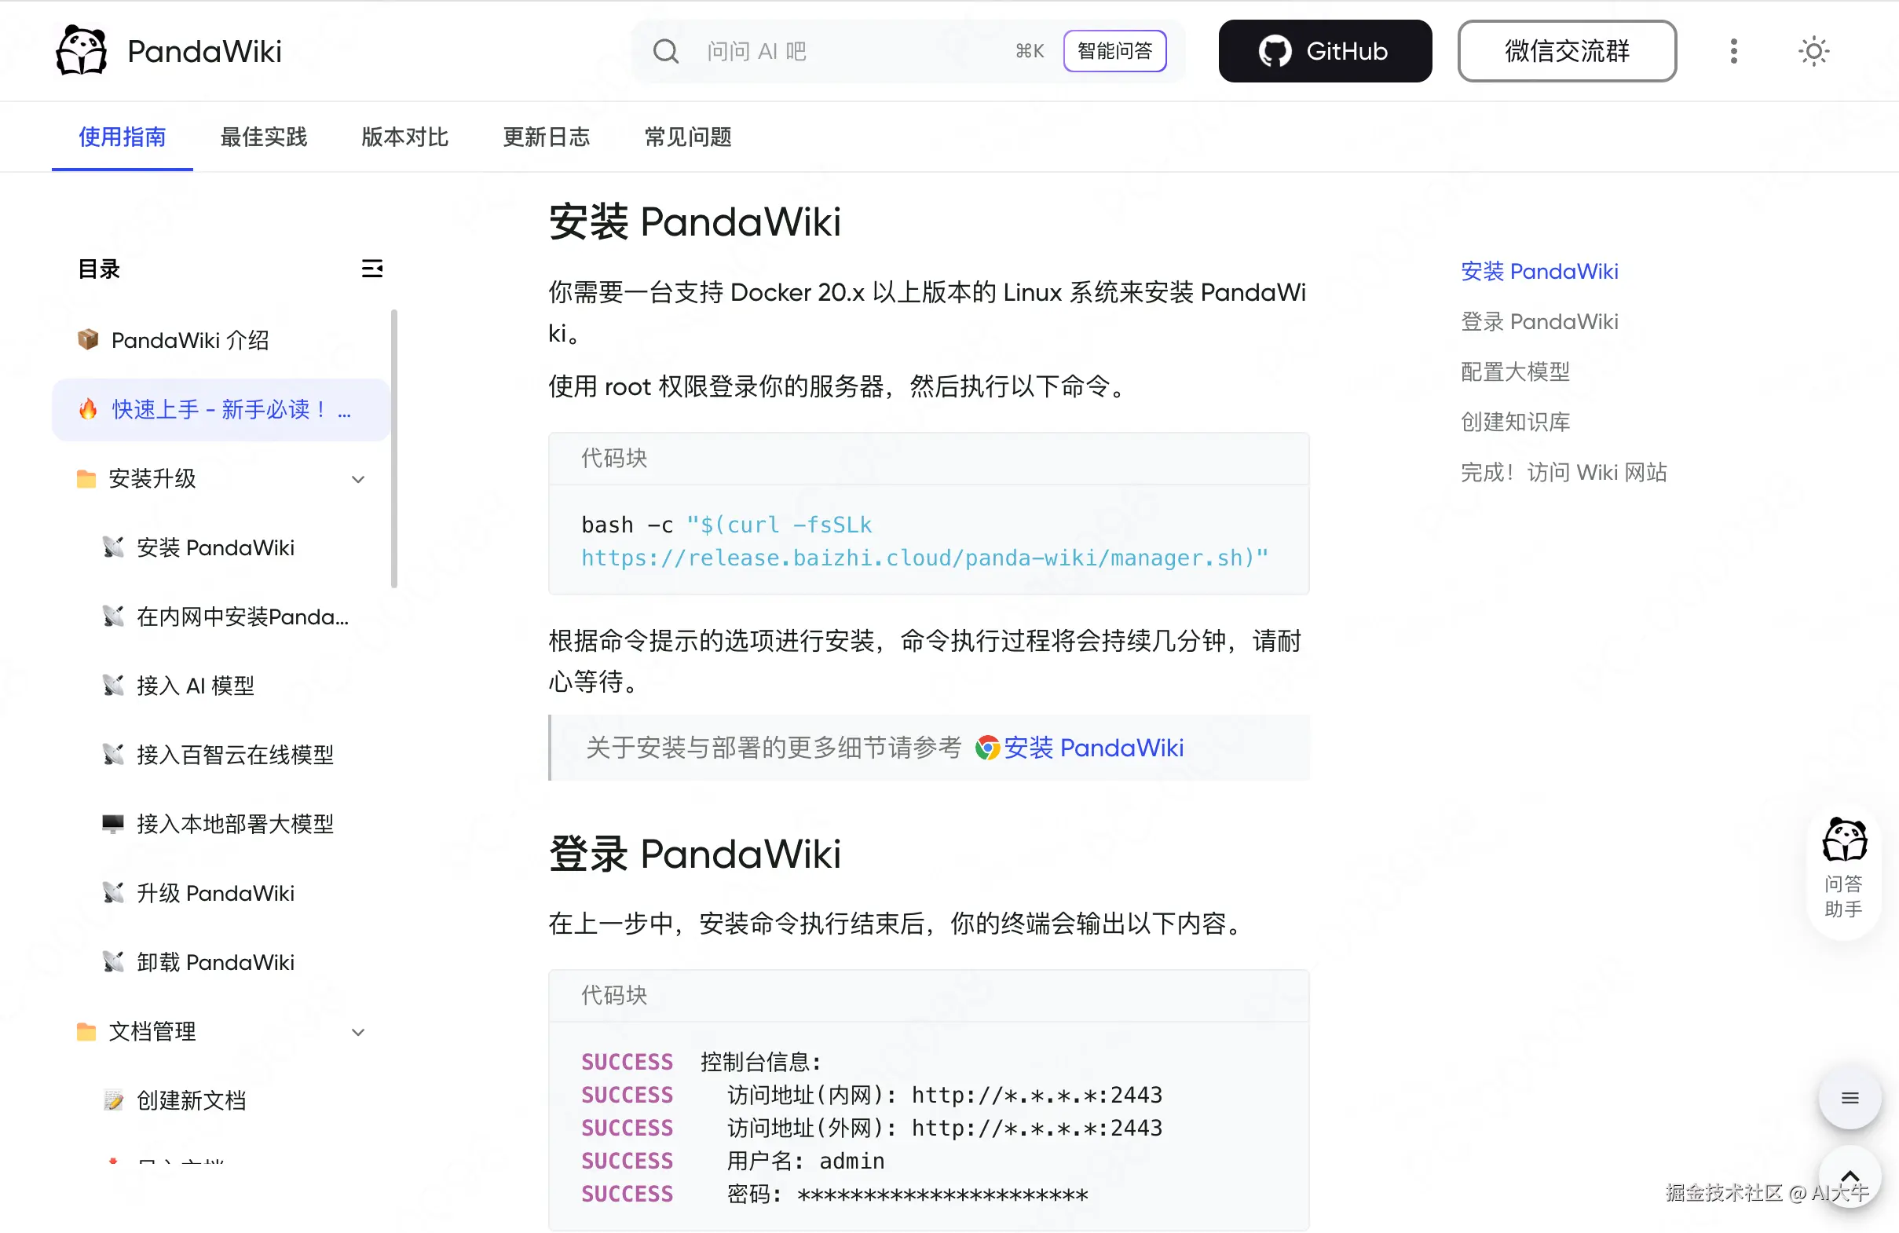Click the search magnifier icon
Screen dimensions: 1899x1233
pos(665,51)
